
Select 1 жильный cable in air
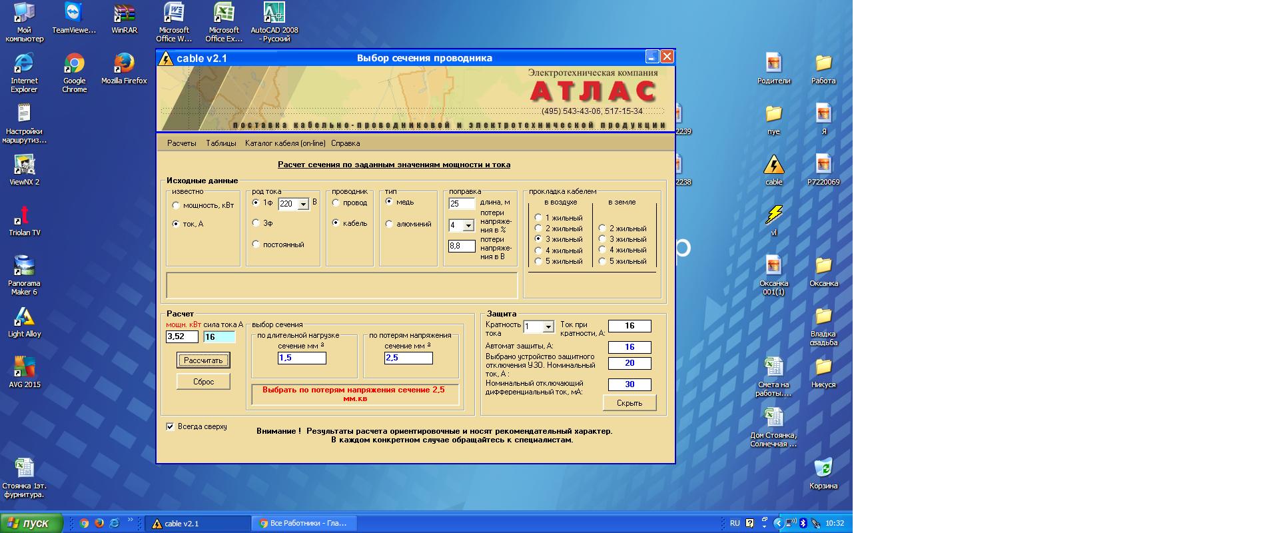point(538,218)
